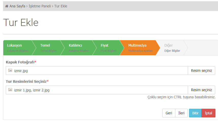Jump to Diğer Bilgiler step

tap(173, 48)
